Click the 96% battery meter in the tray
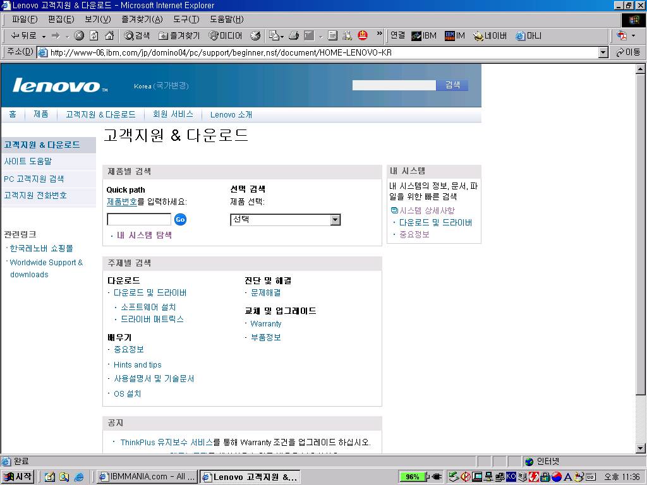647x485 pixels. coord(414,477)
